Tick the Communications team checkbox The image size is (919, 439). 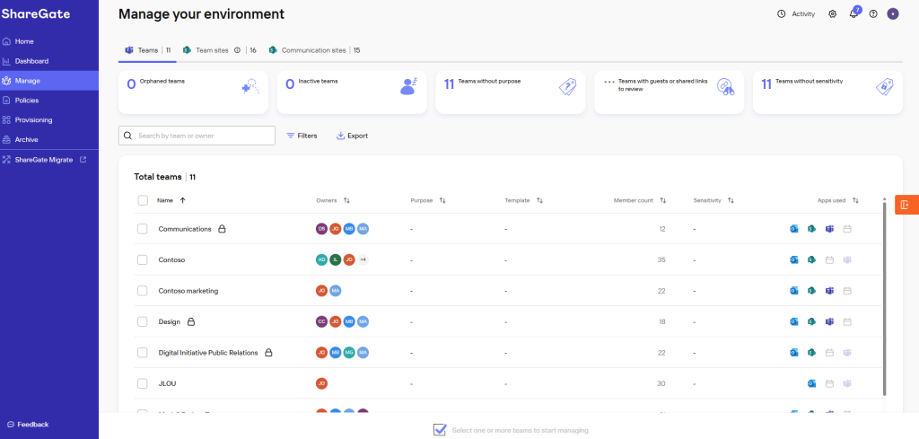point(143,229)
